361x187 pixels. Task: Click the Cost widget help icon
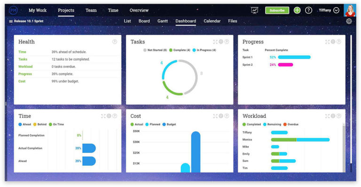point(227,116)
